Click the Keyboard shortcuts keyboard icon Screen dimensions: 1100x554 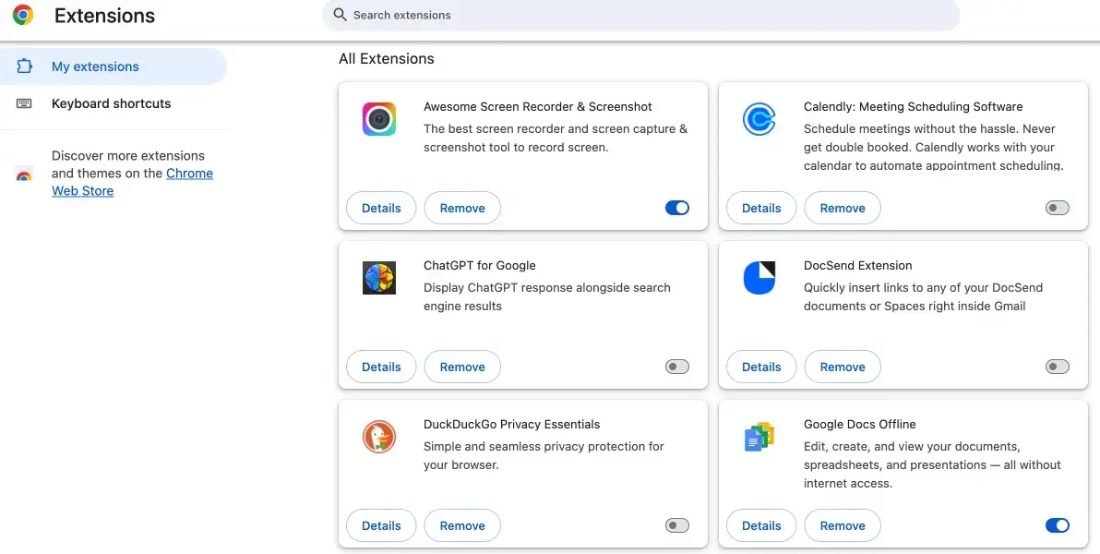pos(24,104)
